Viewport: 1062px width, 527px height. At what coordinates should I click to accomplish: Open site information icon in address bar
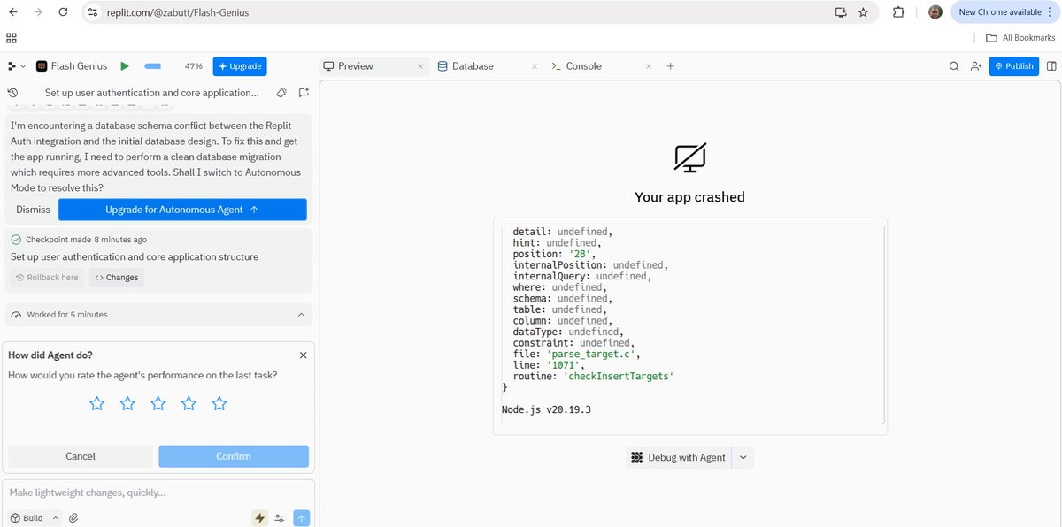93,12
